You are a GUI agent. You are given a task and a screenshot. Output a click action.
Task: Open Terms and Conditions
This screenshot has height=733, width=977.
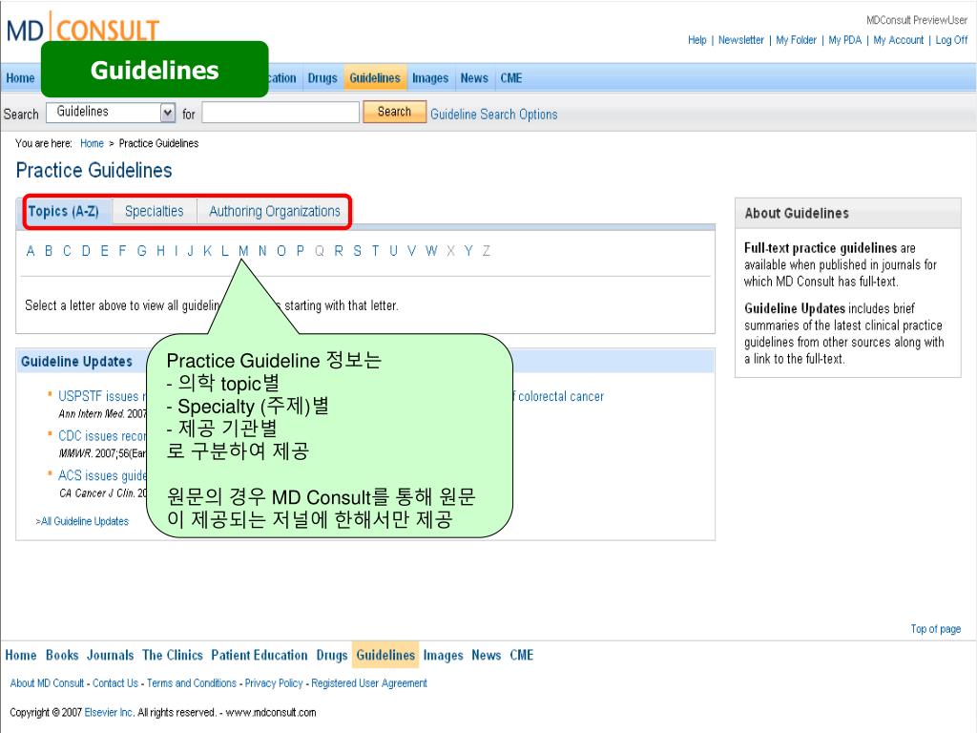(x=192, y=683)
